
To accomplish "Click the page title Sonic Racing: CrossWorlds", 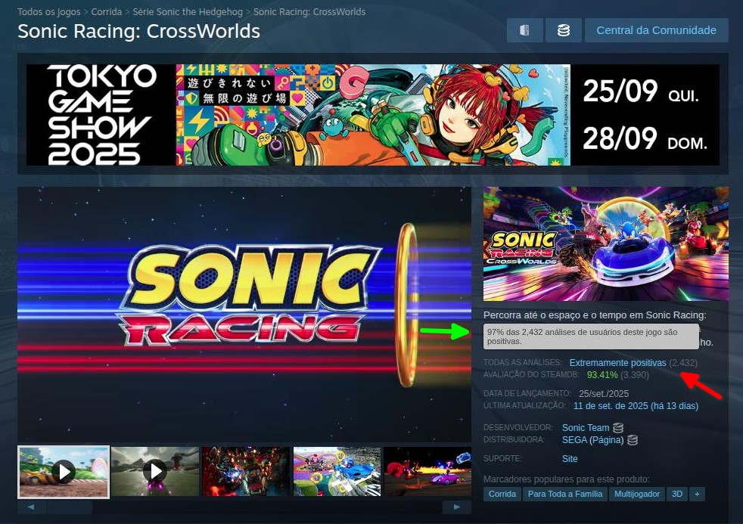I will [138, 31].
